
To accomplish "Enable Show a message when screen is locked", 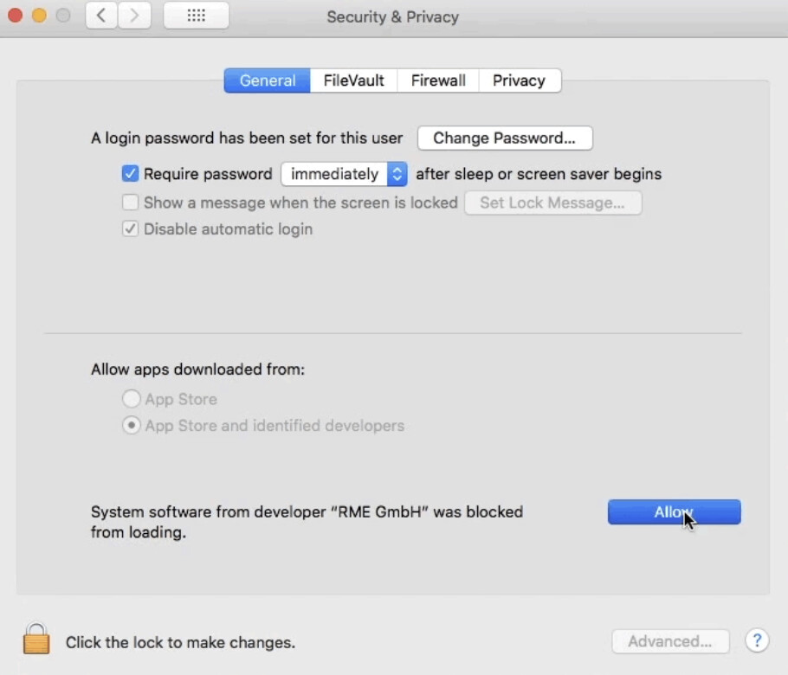I will (130, 202).
